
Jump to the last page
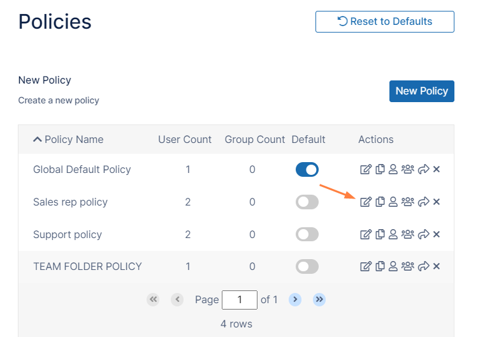point(319,299)
